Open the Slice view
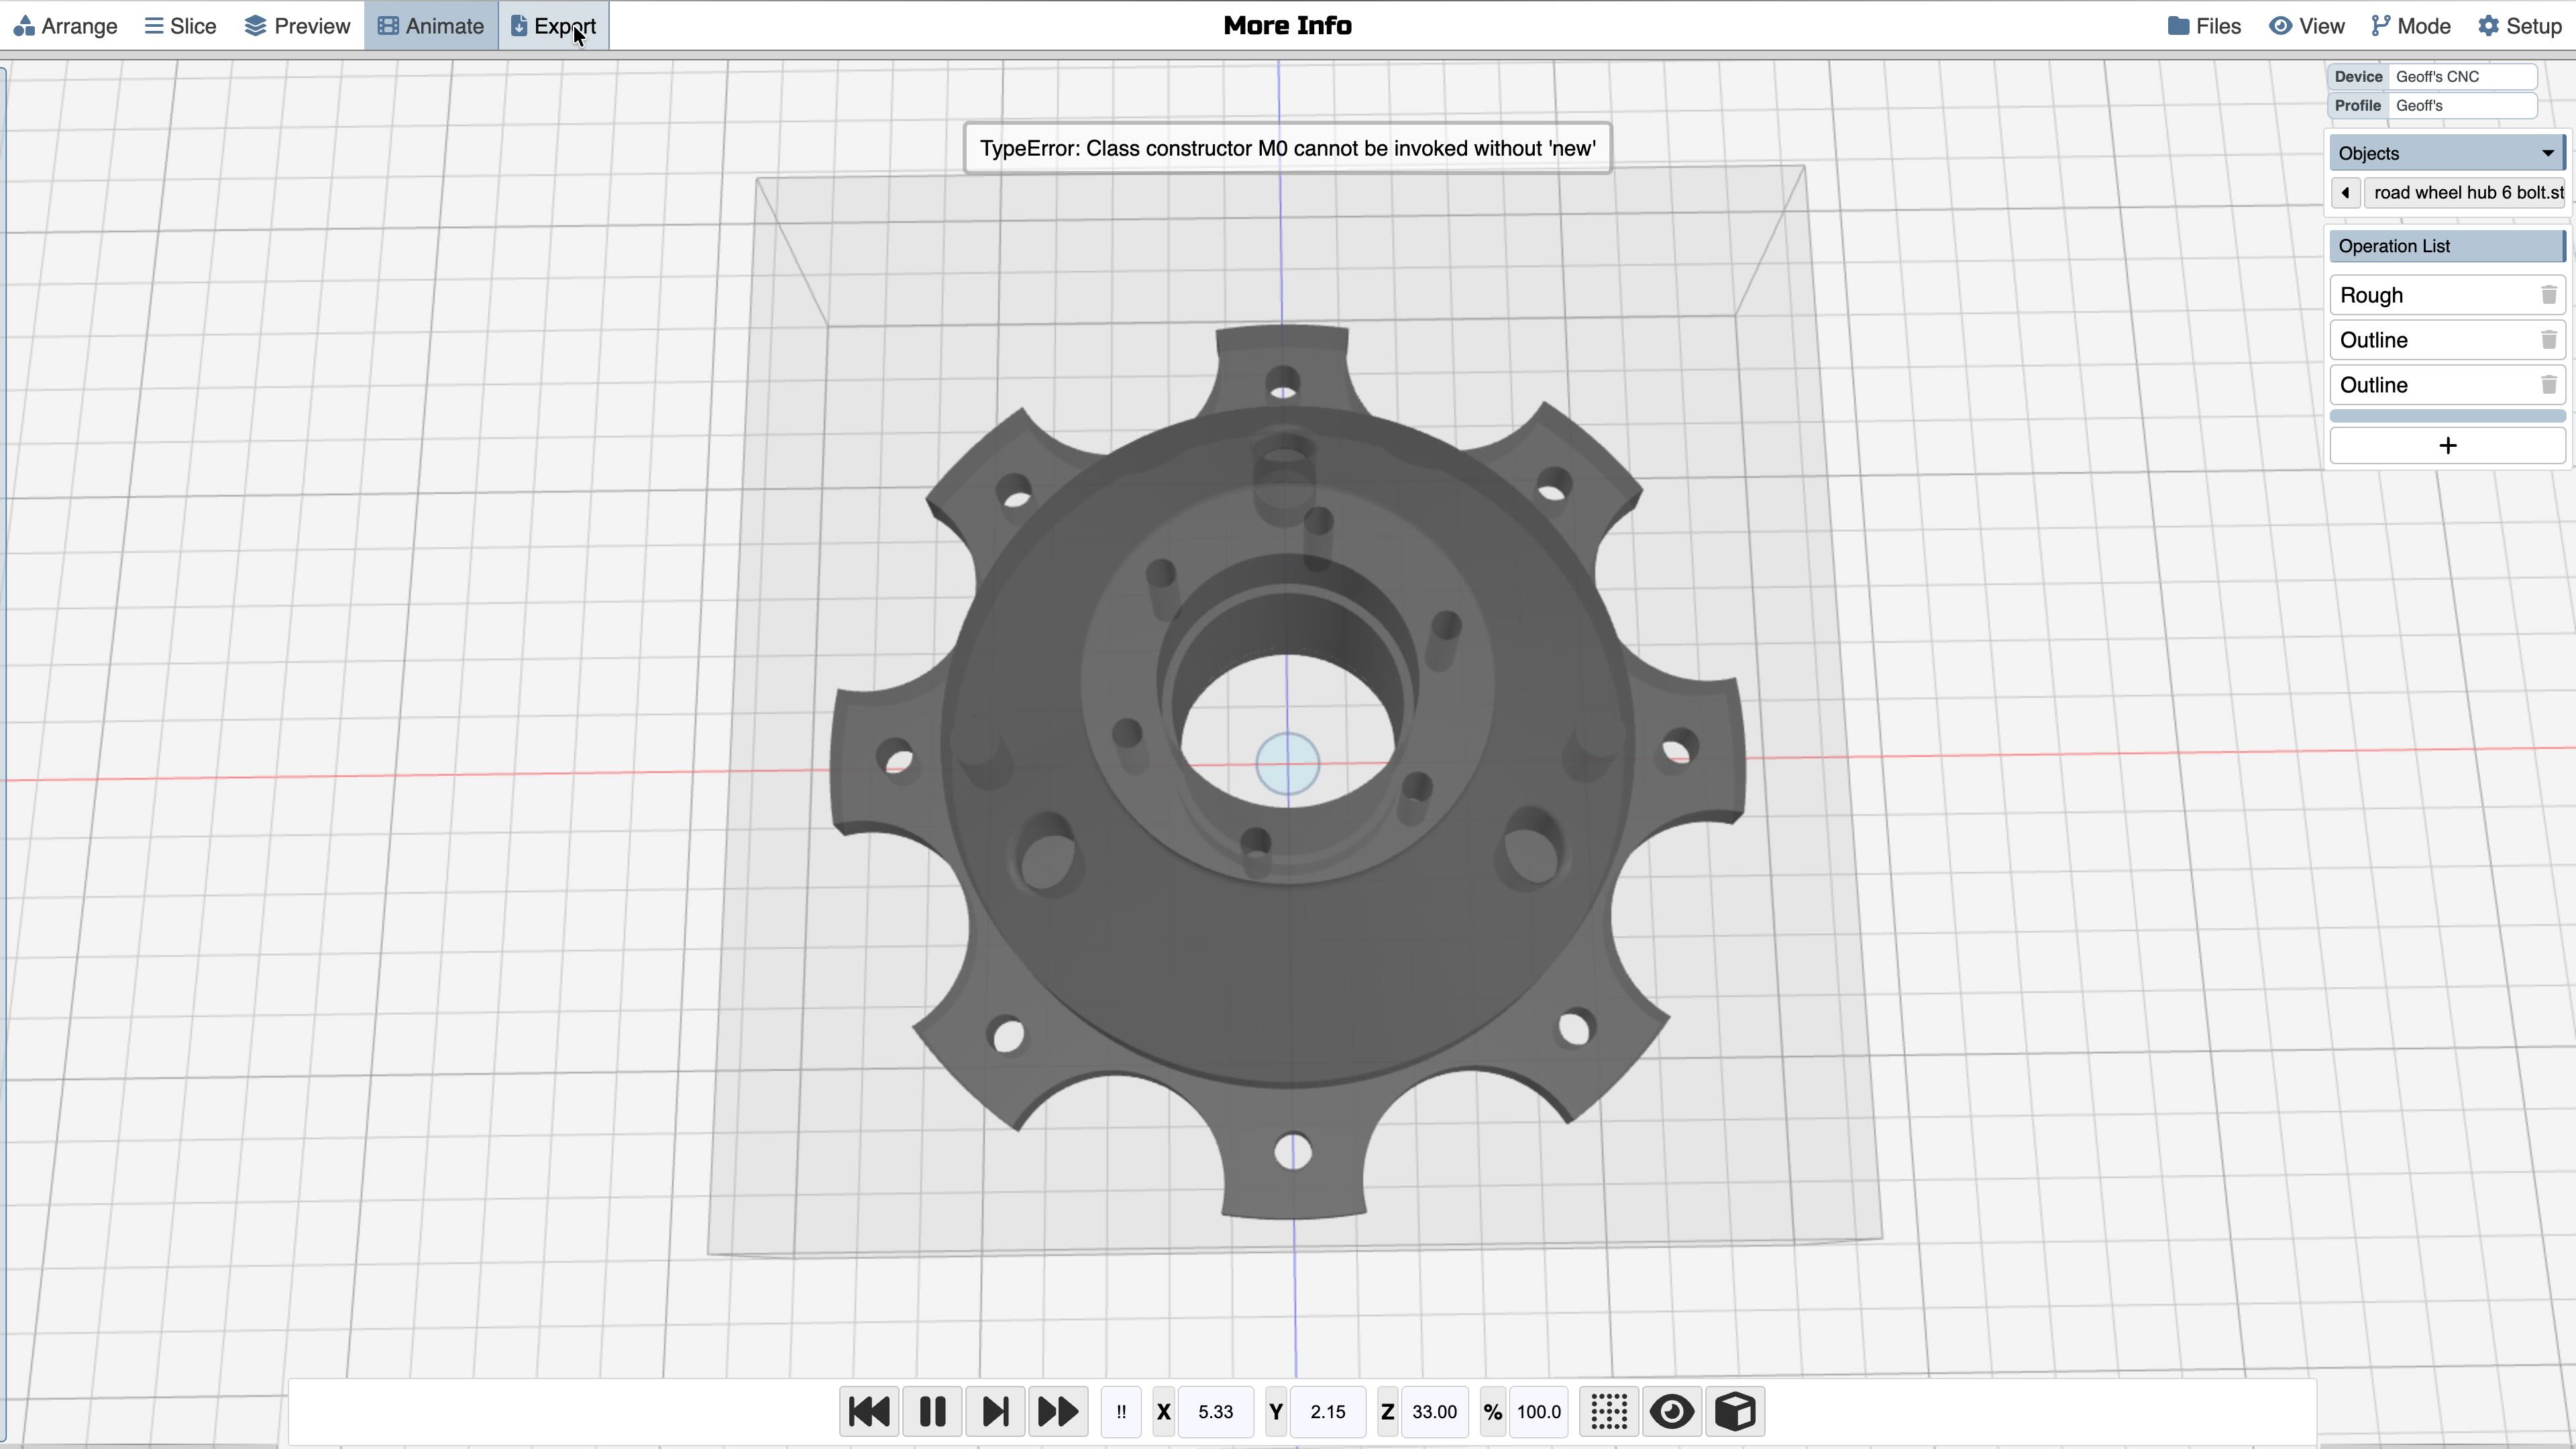Screen dimensions: 2576x1449 point(180,26)
